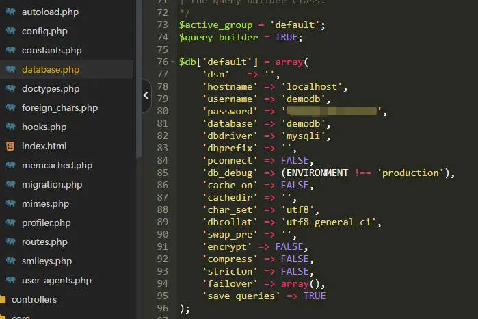Viewport: 478px width, 319px height.
Task: Click the 'save_queries' key on line 95
Action: (241, 296)
